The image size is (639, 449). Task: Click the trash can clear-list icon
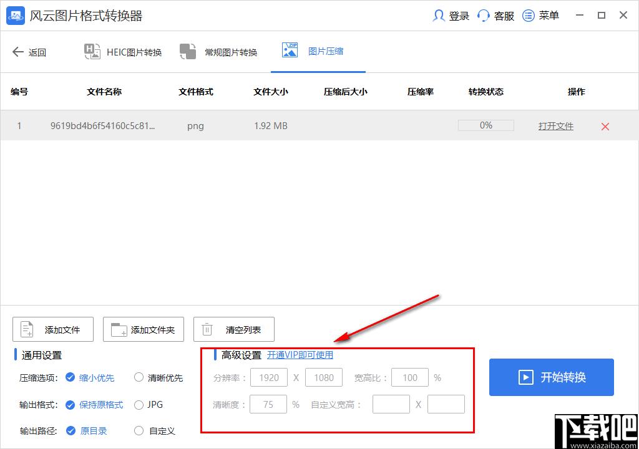click(x=207, y=329)
